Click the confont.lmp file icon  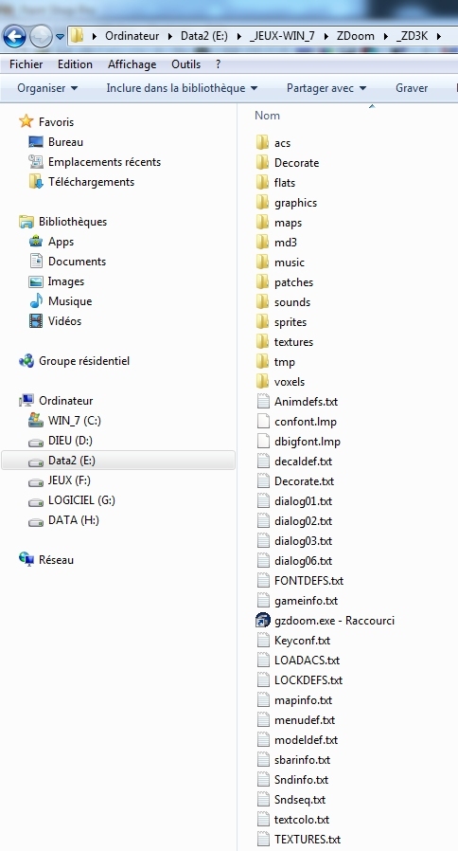click(x=263, y=422)
